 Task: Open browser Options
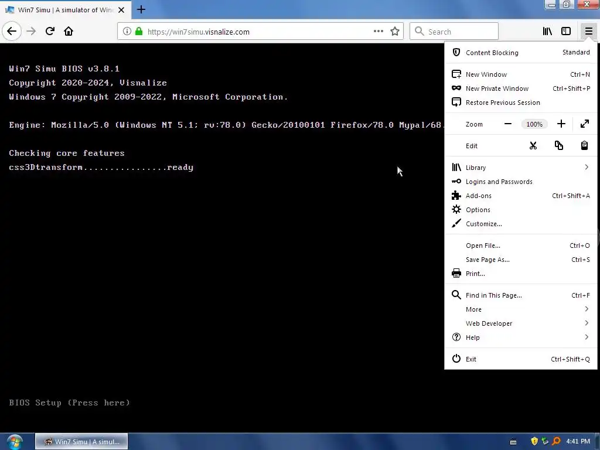(520, 210)
